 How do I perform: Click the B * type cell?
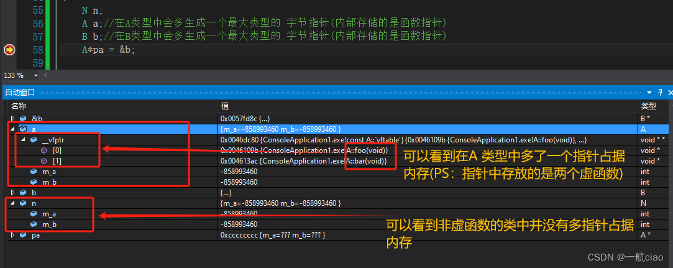(646, 118)
